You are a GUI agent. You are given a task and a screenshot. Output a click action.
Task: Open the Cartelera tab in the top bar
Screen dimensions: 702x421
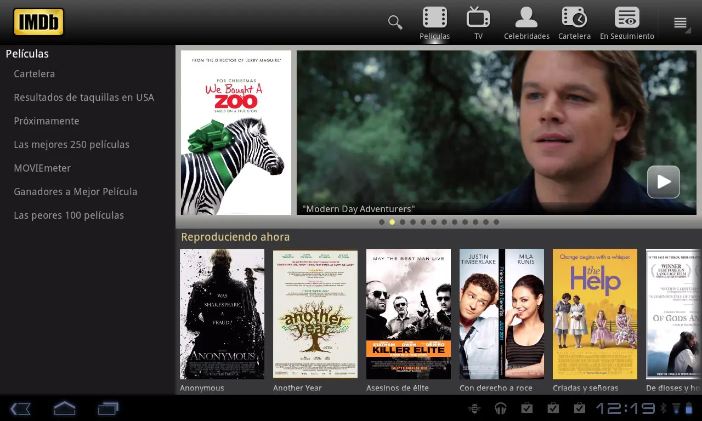coord(574,24)
